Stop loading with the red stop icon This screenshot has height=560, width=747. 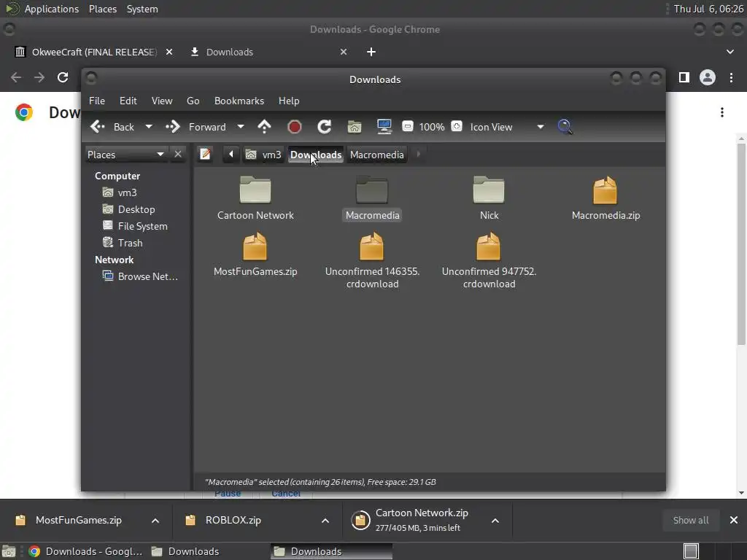[295, 127]
